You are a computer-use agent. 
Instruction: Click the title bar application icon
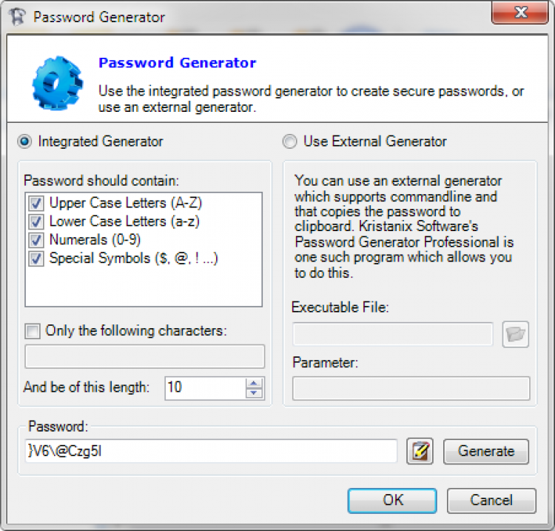tap(16, 16)
